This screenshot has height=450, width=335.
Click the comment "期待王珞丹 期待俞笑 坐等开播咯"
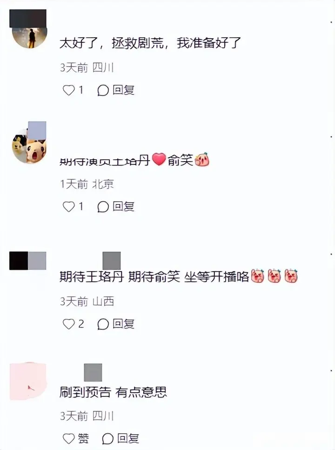[x=179, y=277]
